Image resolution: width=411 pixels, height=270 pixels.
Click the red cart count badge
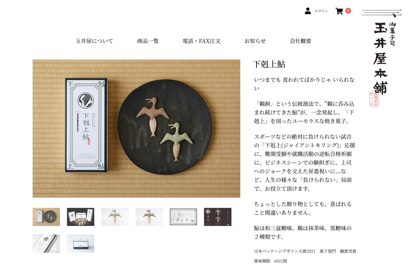click(348, 11)
